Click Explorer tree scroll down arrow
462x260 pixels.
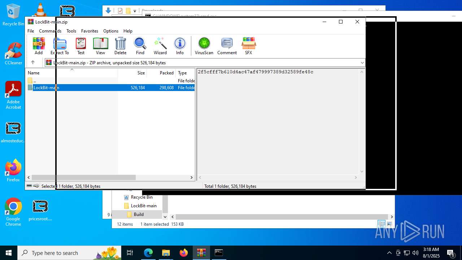tap(165, 217)
